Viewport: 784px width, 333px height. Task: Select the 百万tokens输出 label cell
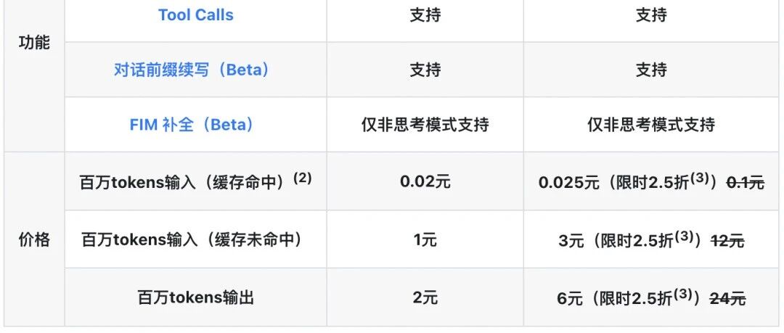coord(195,297)
